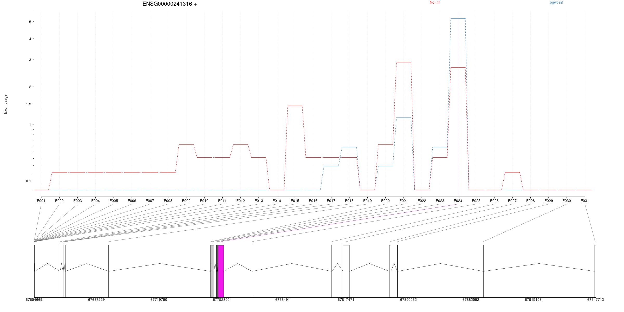
Task: Click exon label E017
Action: pyautogui.click(x=331, y=201)
